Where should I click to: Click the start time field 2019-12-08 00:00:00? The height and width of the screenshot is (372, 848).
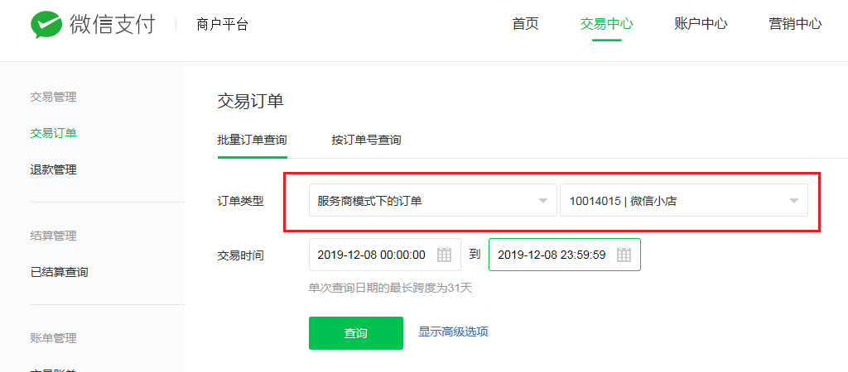372,255
